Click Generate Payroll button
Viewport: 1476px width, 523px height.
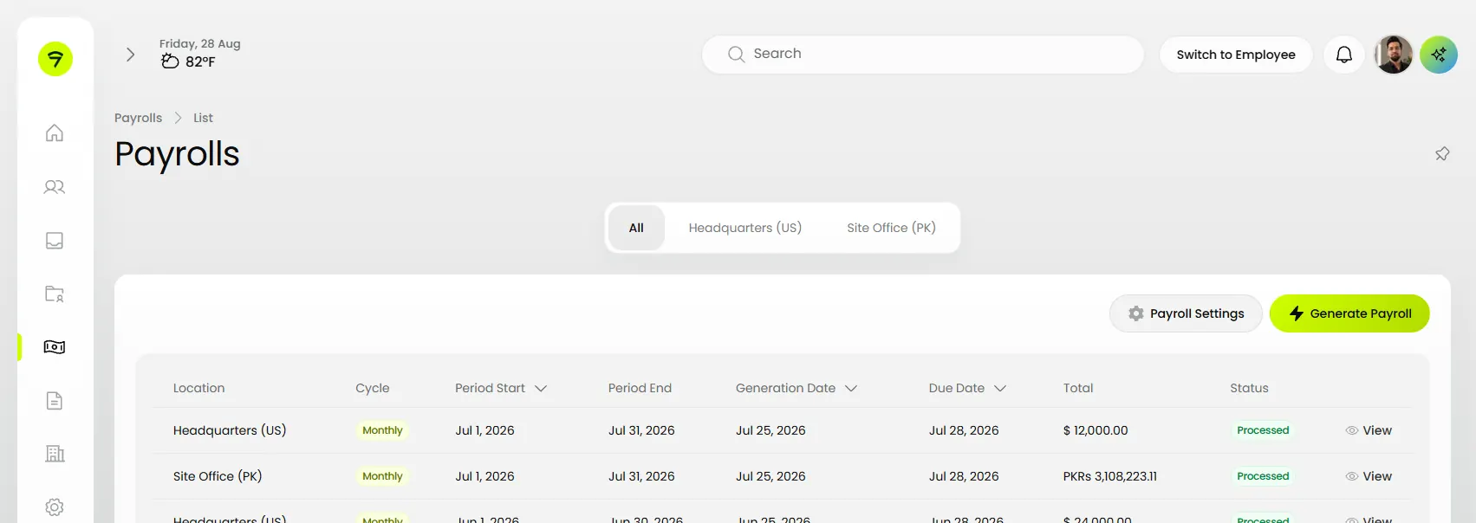[1349, 313]
